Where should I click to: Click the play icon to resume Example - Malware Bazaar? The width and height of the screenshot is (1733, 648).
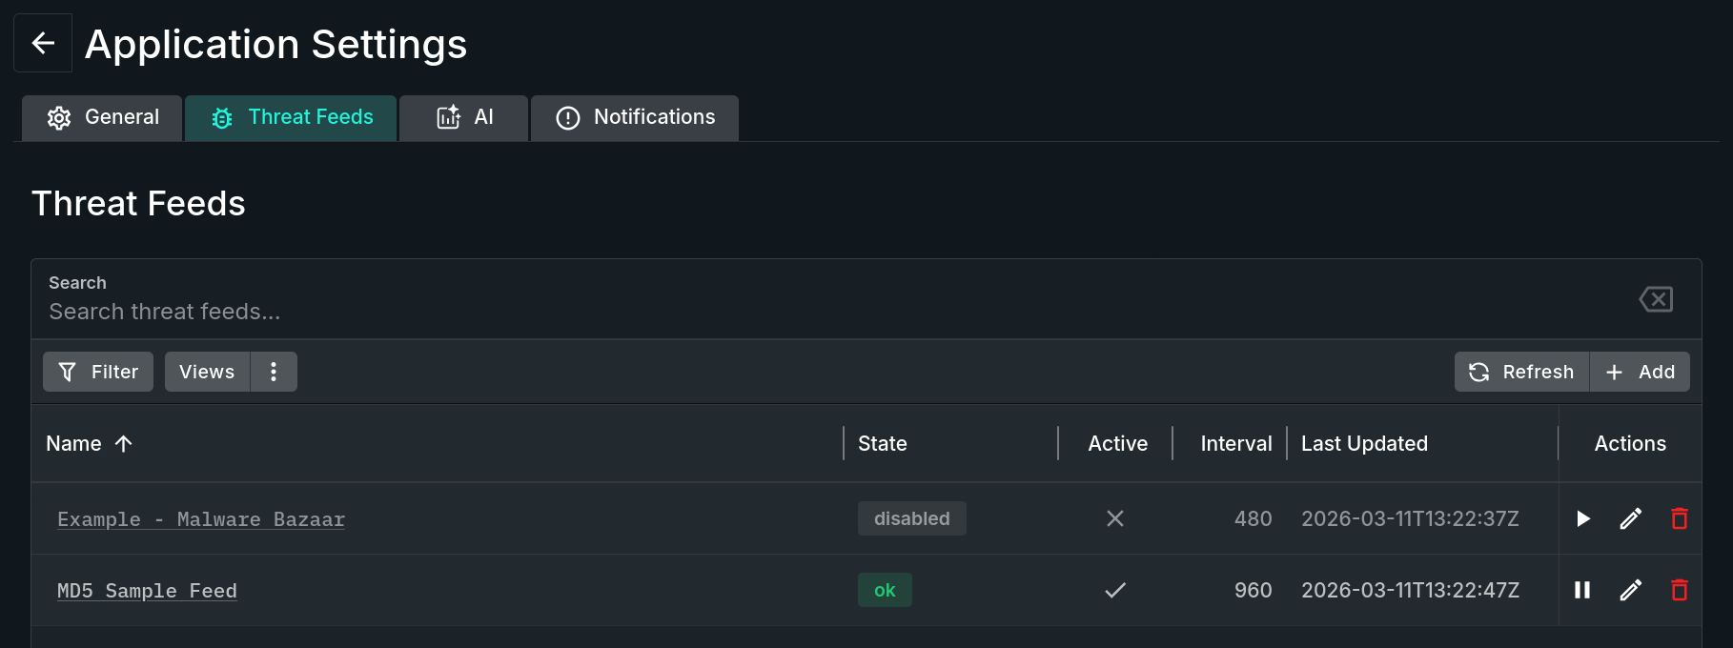1582,518
